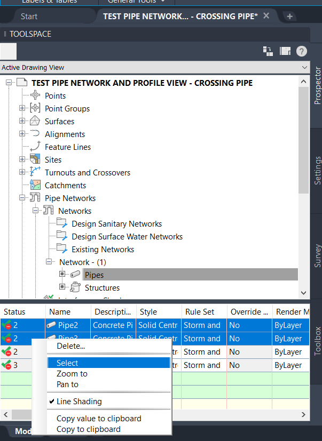Click the status icon in the Pipe2 row
The width and height of the screenshot is (322, 441).
(x=6, y=325)
